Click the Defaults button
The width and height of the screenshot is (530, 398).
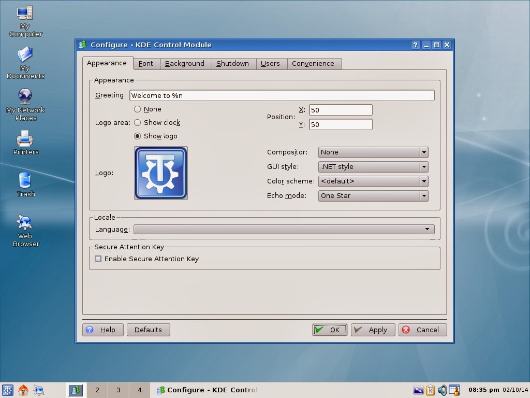(x=148, y=330)
